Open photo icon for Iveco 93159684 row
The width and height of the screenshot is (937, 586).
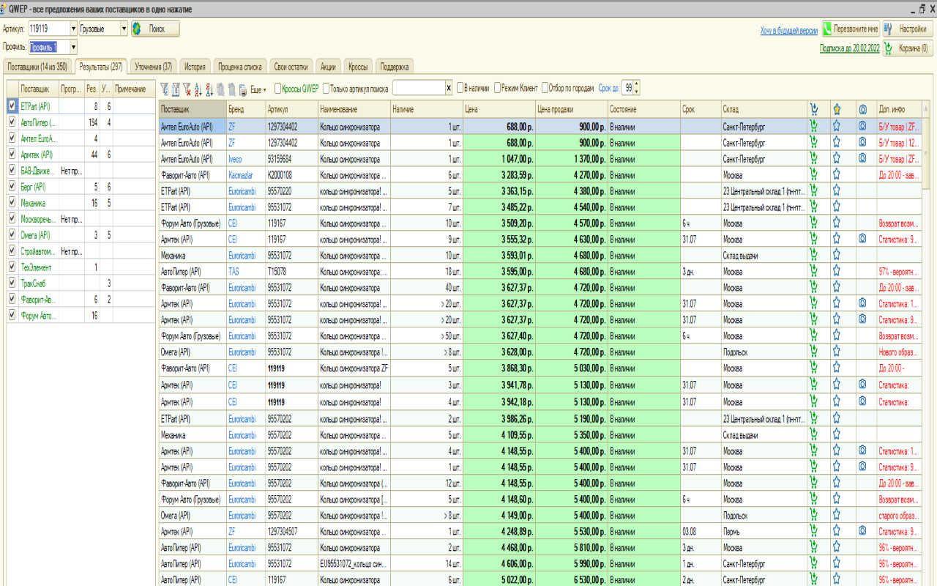(862, 158)
